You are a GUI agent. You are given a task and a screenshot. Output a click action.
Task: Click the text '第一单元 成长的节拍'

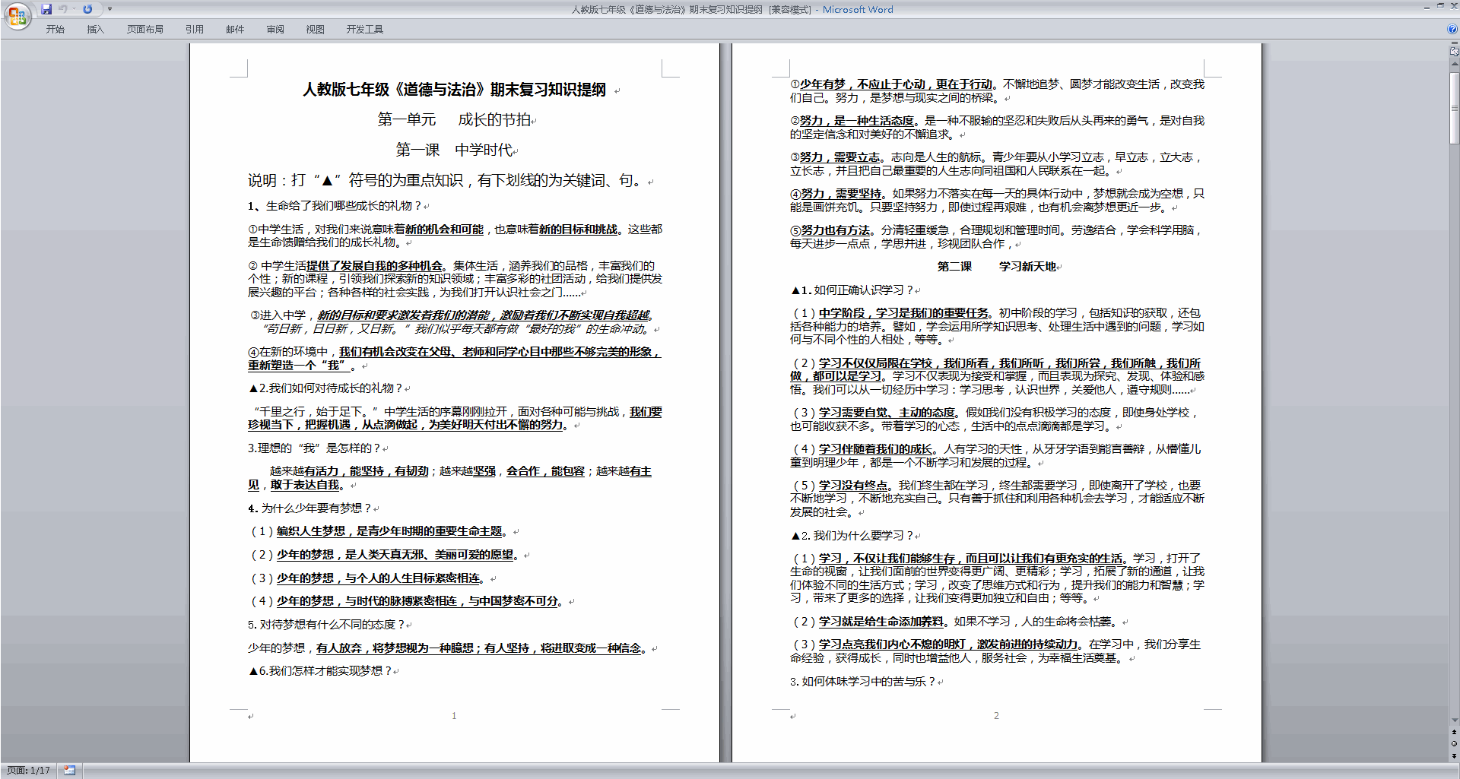454,120
